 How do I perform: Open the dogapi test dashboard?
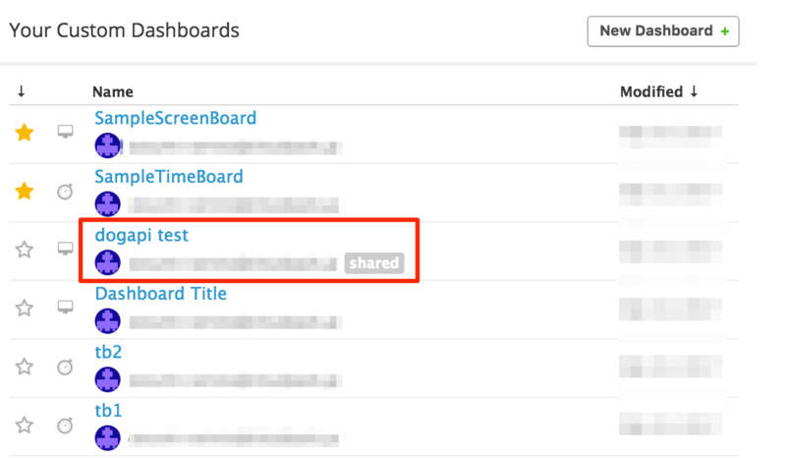[x=141, y=235]
